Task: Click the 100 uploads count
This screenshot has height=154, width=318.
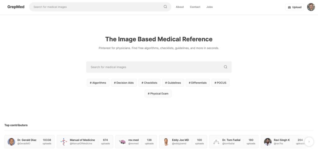Action: coord(199,142)
